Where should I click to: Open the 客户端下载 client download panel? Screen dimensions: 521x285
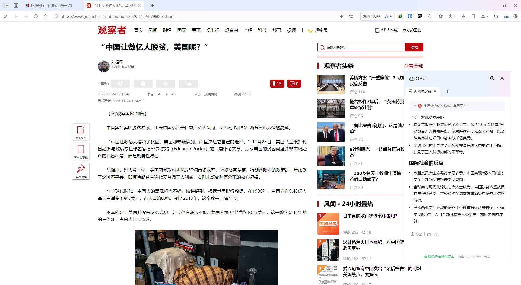pyautogui.click(x=81, y=151)
